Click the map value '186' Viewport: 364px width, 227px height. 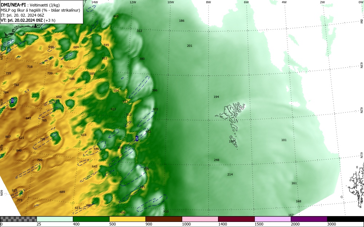182,21
